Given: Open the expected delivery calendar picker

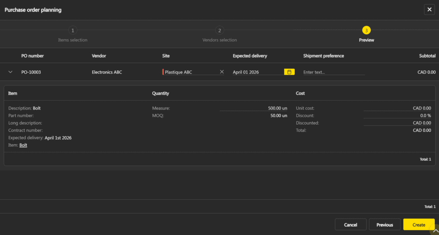Looking at the screenshot, I should click(x=289, y=72).
